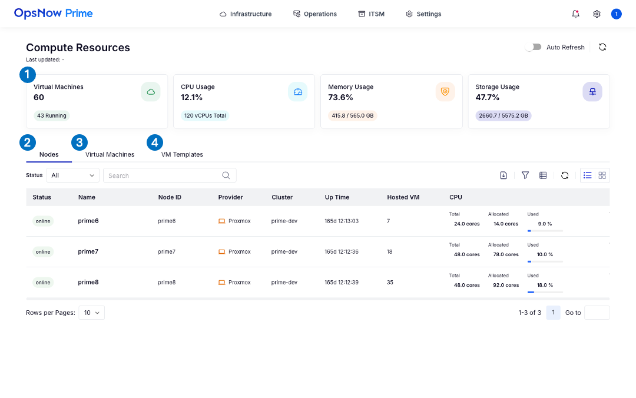
Task: Expand the Rows per Pages dropdown
Action: 92,313
